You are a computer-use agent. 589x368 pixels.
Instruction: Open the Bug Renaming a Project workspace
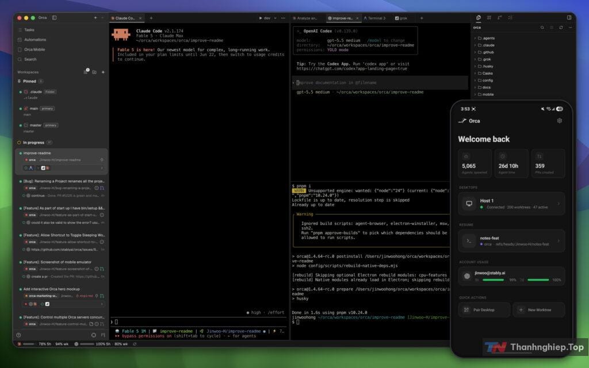(62, 188)
